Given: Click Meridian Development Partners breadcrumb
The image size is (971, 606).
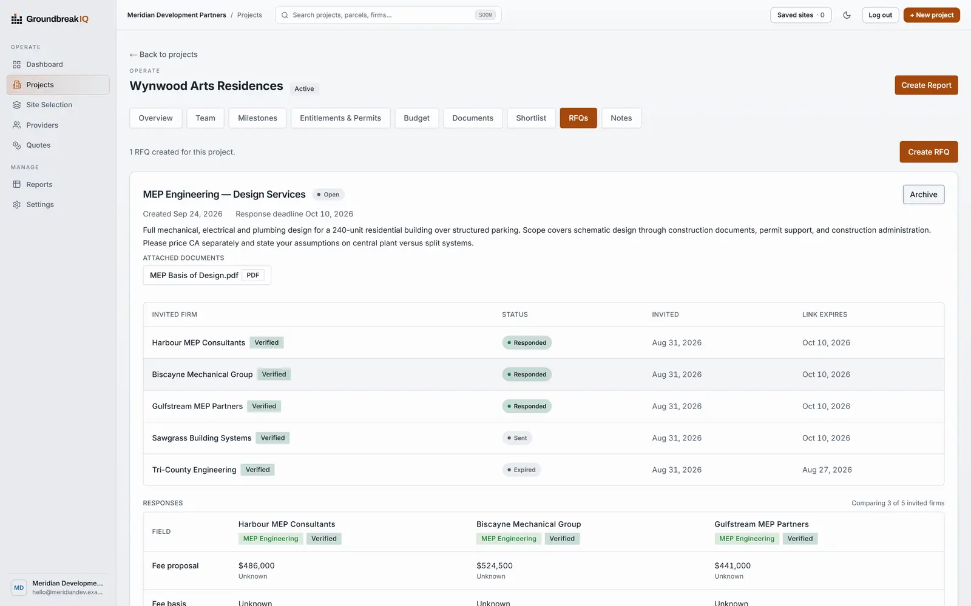Looking at the screenshot, I should pyautogui.click(x=177, y=15).
